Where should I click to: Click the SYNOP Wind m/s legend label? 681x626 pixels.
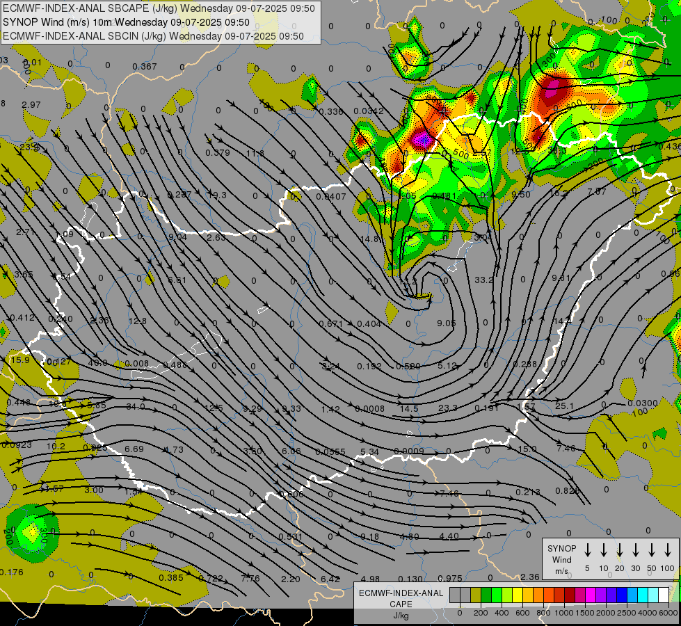tap(561, 560)
